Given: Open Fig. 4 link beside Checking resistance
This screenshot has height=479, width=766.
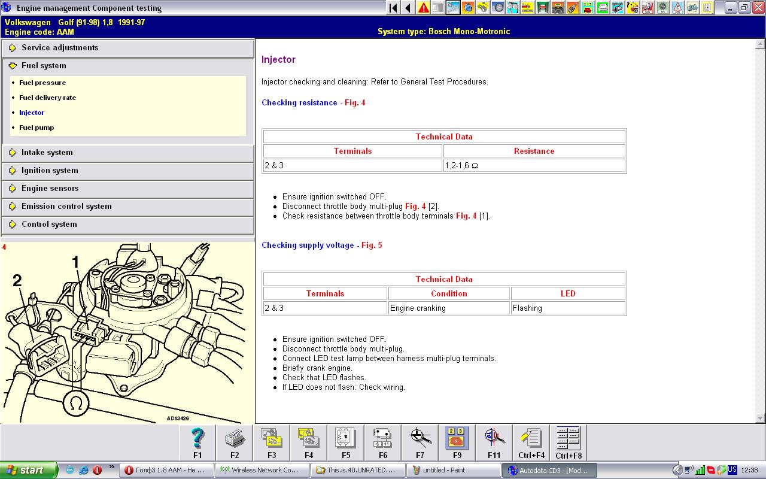Looking at the screenshot, I should (354, 103).
